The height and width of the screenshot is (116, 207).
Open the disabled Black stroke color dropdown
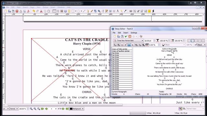point(175,45)
